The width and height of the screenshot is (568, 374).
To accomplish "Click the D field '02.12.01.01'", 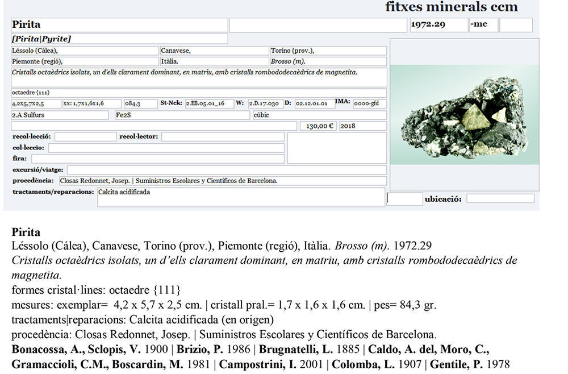I will pos(315,103).
